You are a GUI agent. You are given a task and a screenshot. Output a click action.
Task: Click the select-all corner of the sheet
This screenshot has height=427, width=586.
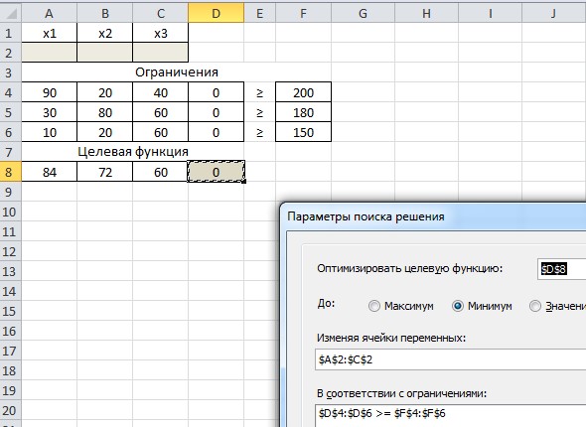[x=11, y=13]
